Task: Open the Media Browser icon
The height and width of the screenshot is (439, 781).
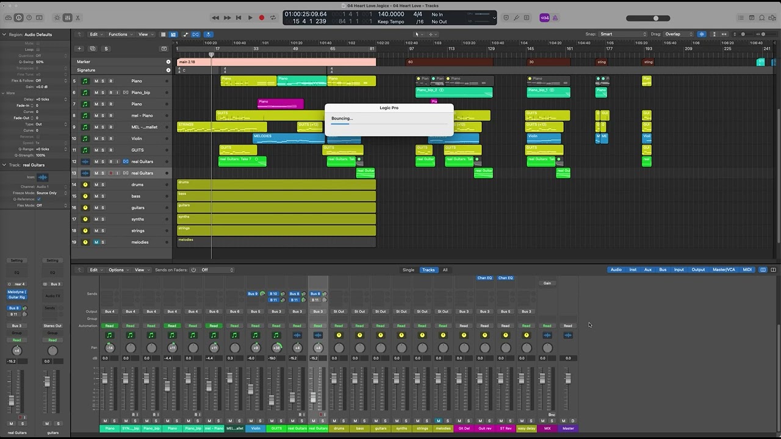Action: point(772,18)
